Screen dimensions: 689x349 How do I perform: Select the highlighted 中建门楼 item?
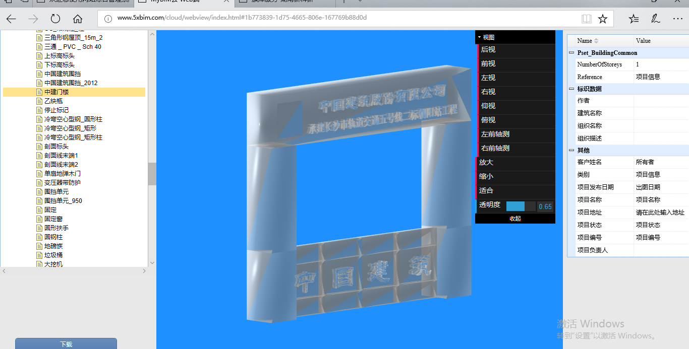[74, 92]
